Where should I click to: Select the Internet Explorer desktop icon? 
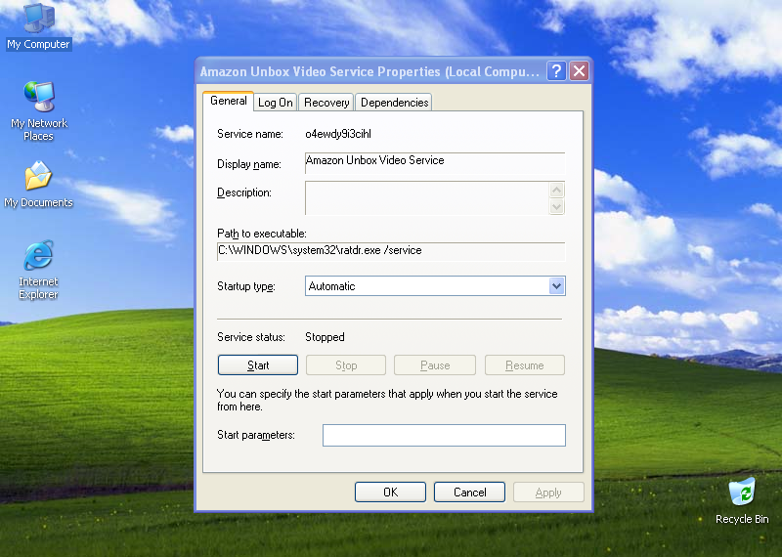click(x=38, y=257)
